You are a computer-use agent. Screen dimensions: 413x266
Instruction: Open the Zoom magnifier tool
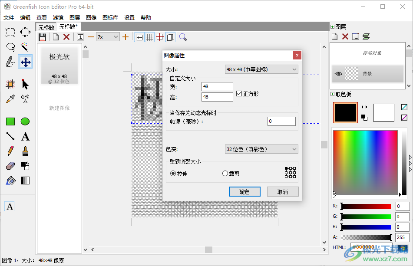(x=182, y=37)
